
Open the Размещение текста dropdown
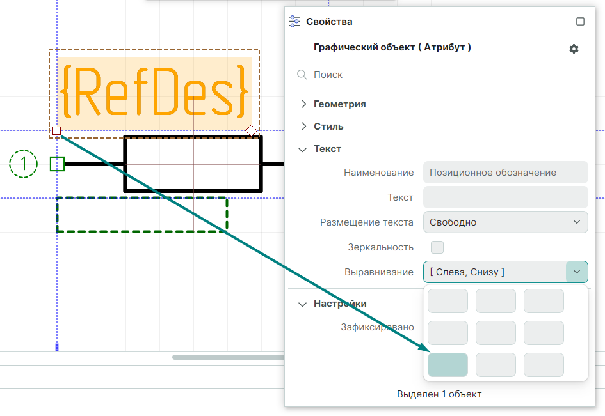tap(505, 222)
